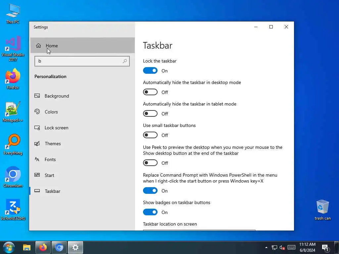Click the Settings gear taskbar button

75,247
